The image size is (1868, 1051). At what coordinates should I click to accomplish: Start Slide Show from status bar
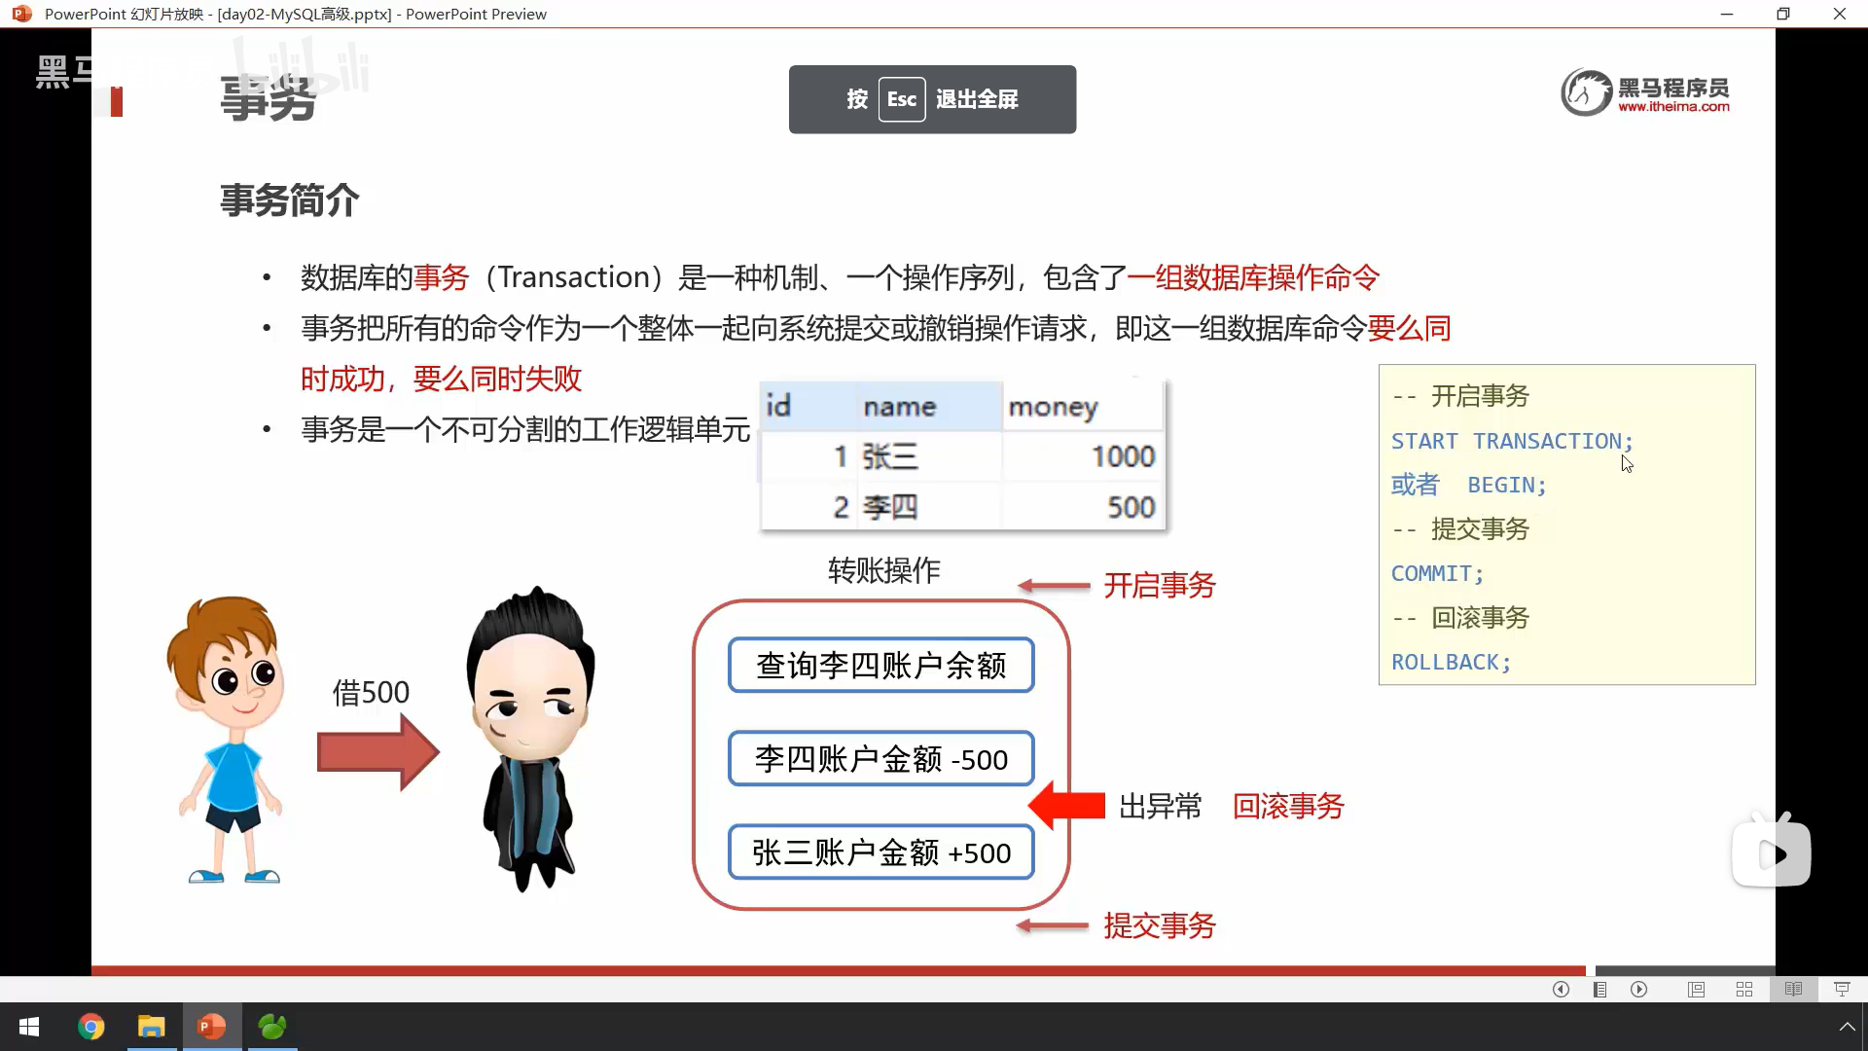(1842, 989)
